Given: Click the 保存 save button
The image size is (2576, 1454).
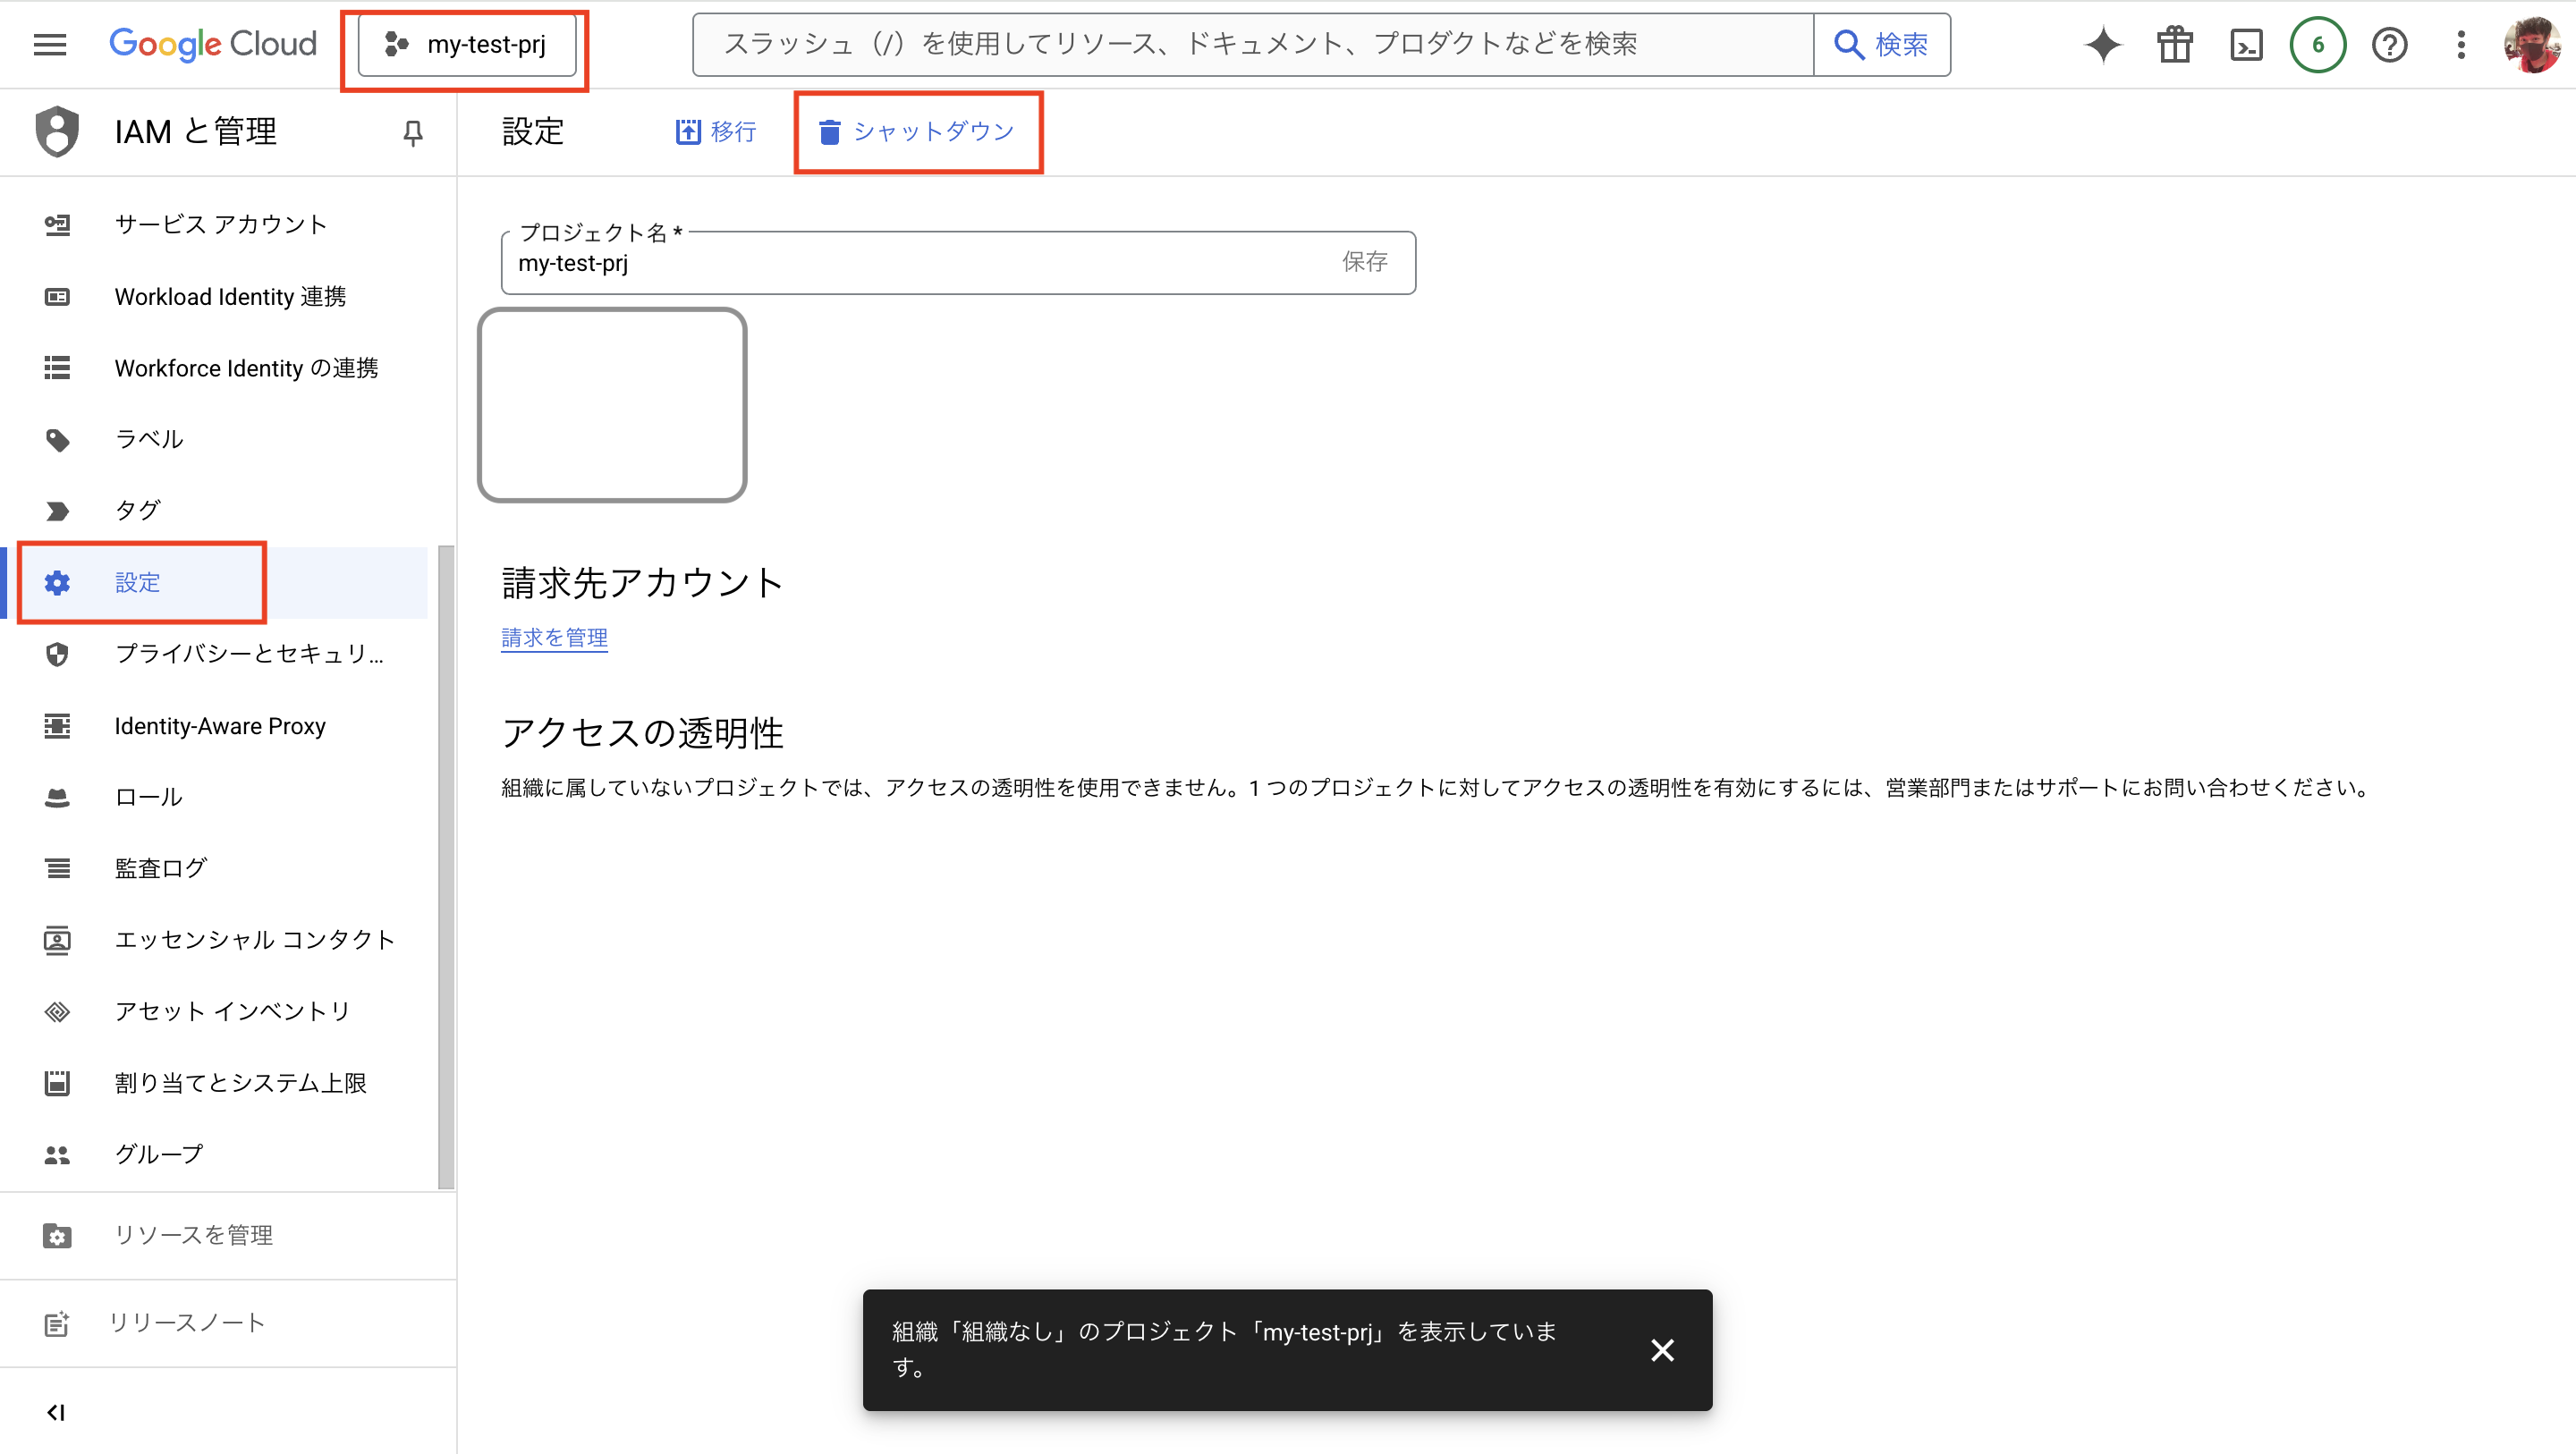Looking at the screenshot, I should [x=1365, y=262].
